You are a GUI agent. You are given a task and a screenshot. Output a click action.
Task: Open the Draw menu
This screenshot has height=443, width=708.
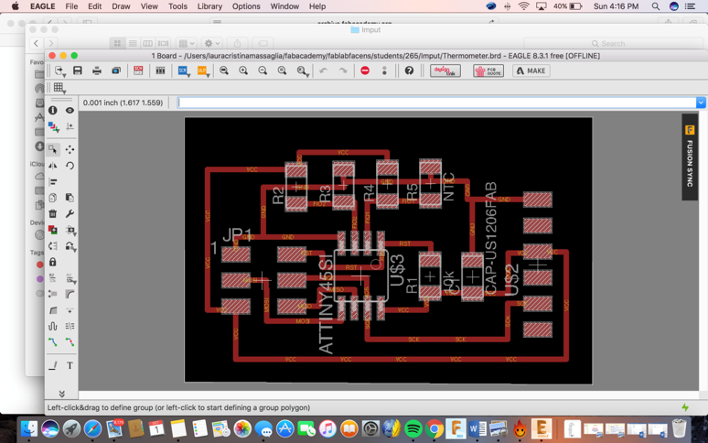pyautogui.click(x=121, y=6)
